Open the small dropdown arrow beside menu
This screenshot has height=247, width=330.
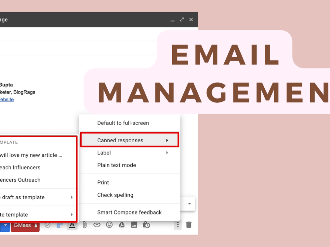click(189, 204)
